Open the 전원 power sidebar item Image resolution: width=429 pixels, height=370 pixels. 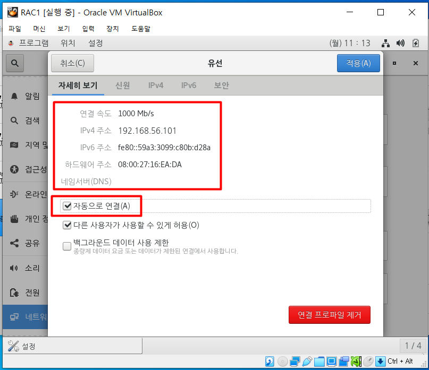pos(25,292)
